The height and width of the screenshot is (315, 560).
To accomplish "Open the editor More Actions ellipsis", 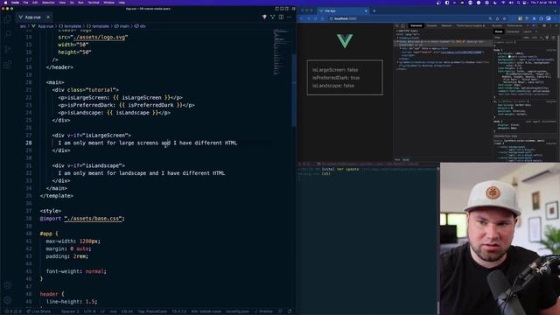I will point(290,17).
